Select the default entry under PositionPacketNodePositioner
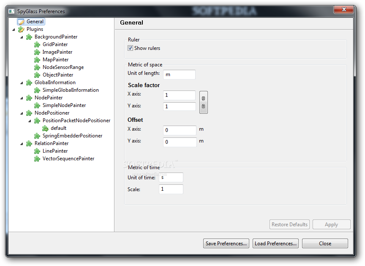This screenshot has height=266, width=365. coord(58,128)
